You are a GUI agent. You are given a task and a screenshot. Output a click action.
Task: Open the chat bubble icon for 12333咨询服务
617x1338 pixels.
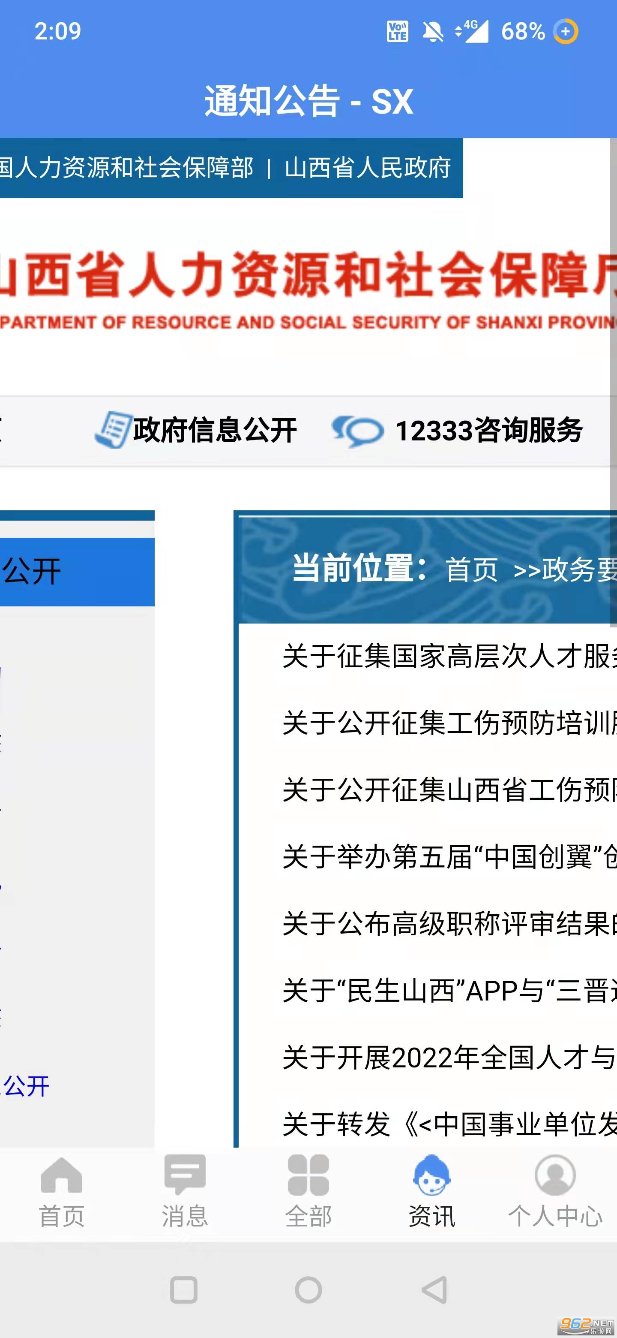click(x=357, y=431)
